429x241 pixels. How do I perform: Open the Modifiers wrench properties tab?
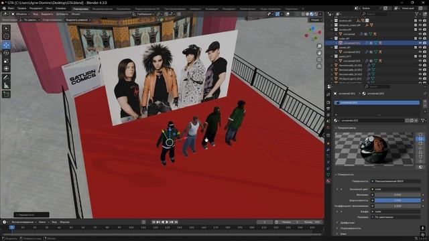(328, 150)
